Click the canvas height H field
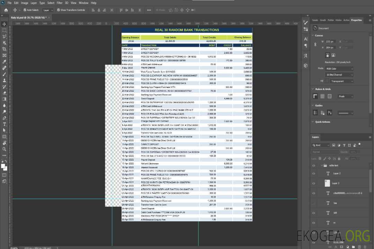Viewport: 374px width, 249px height. 330,47
